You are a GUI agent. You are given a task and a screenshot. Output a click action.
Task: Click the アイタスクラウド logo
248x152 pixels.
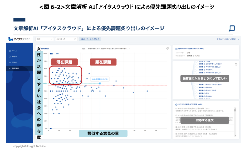(19, 39)
